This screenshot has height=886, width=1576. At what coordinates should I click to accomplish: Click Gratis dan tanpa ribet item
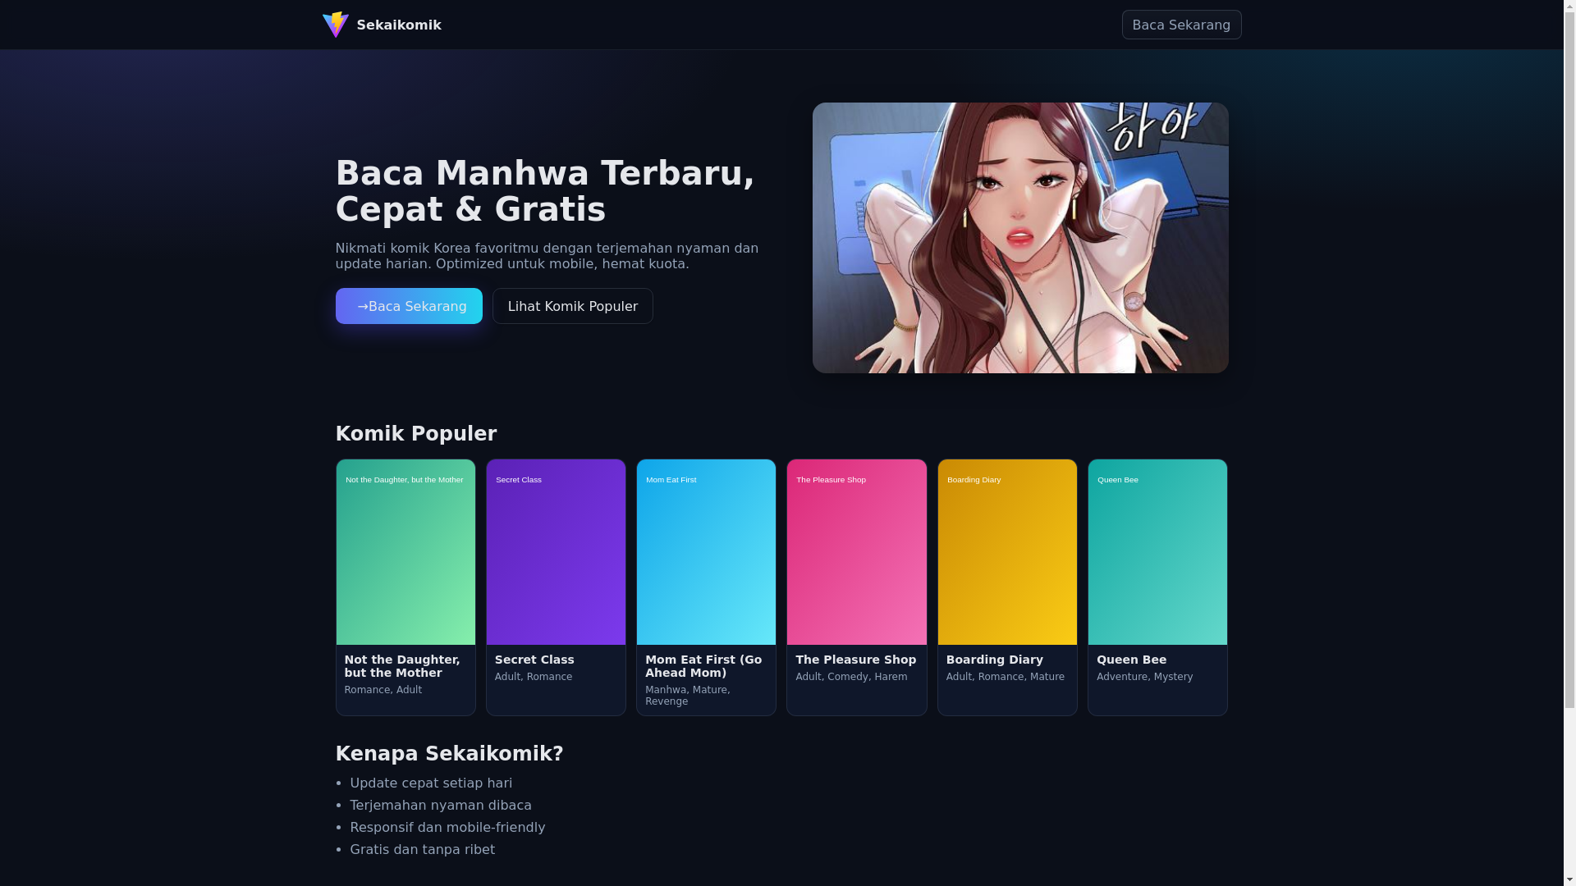[422, 850]
